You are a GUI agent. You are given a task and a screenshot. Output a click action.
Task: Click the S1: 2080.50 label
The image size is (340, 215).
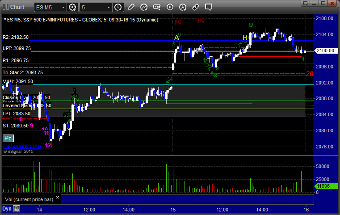pyautogui.click(x=16, y=126)
